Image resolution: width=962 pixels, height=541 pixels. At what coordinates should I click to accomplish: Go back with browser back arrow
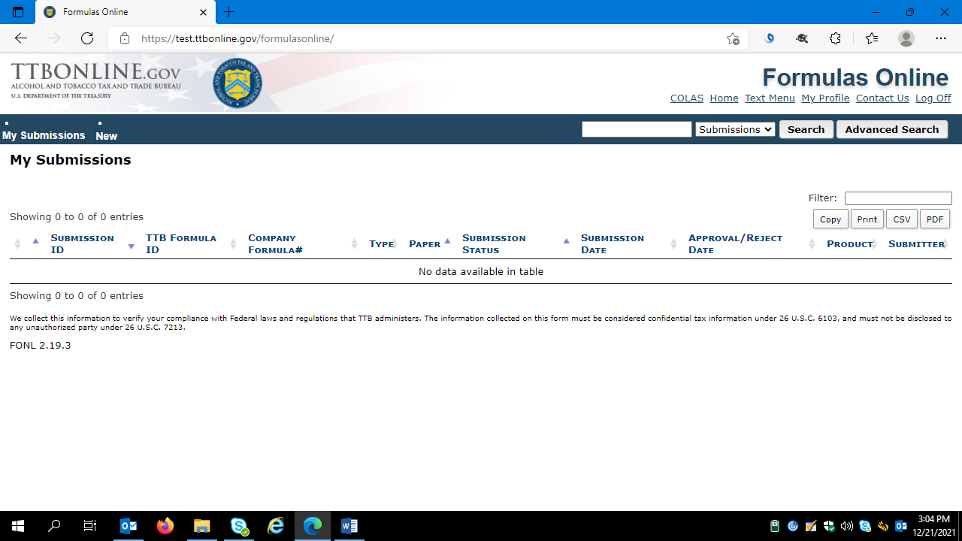point(21,38)
